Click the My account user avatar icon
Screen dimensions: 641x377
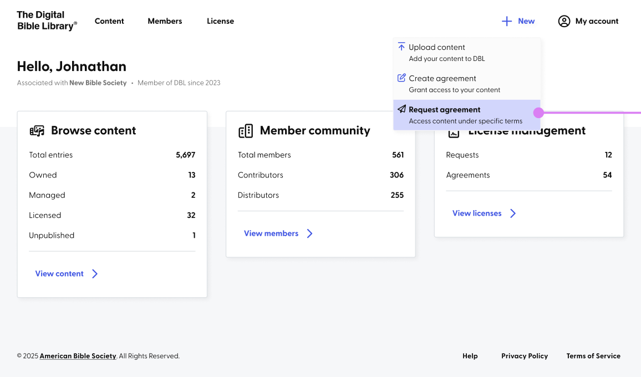(564, 21)
